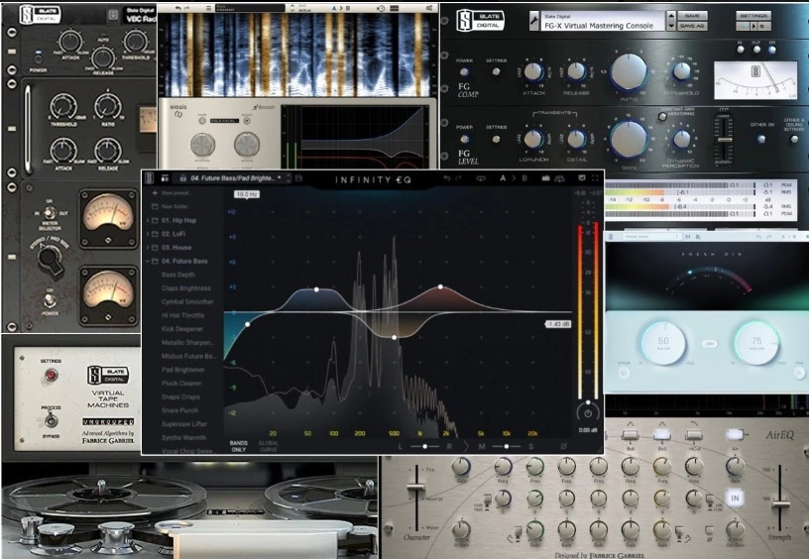The width and height of the screenshot is (809, 559).
Task: Toggle Constant Gain Monitoring on FG-X
Action: (661, 117)
